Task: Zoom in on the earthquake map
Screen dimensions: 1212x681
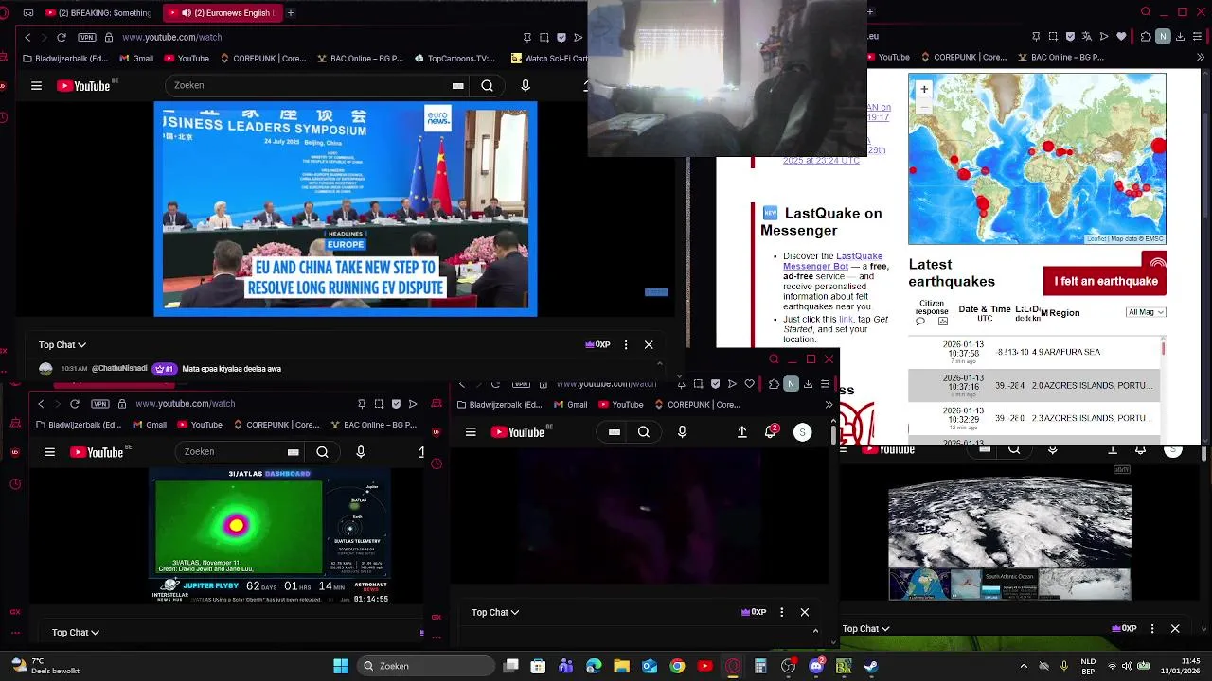Action: click(924, 89)
